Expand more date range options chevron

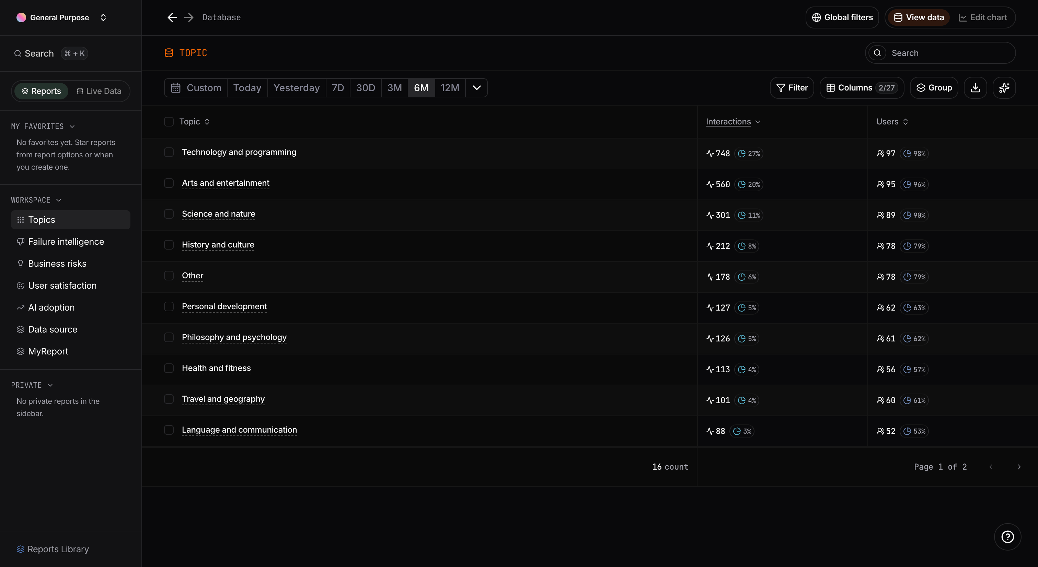[476, 88]
